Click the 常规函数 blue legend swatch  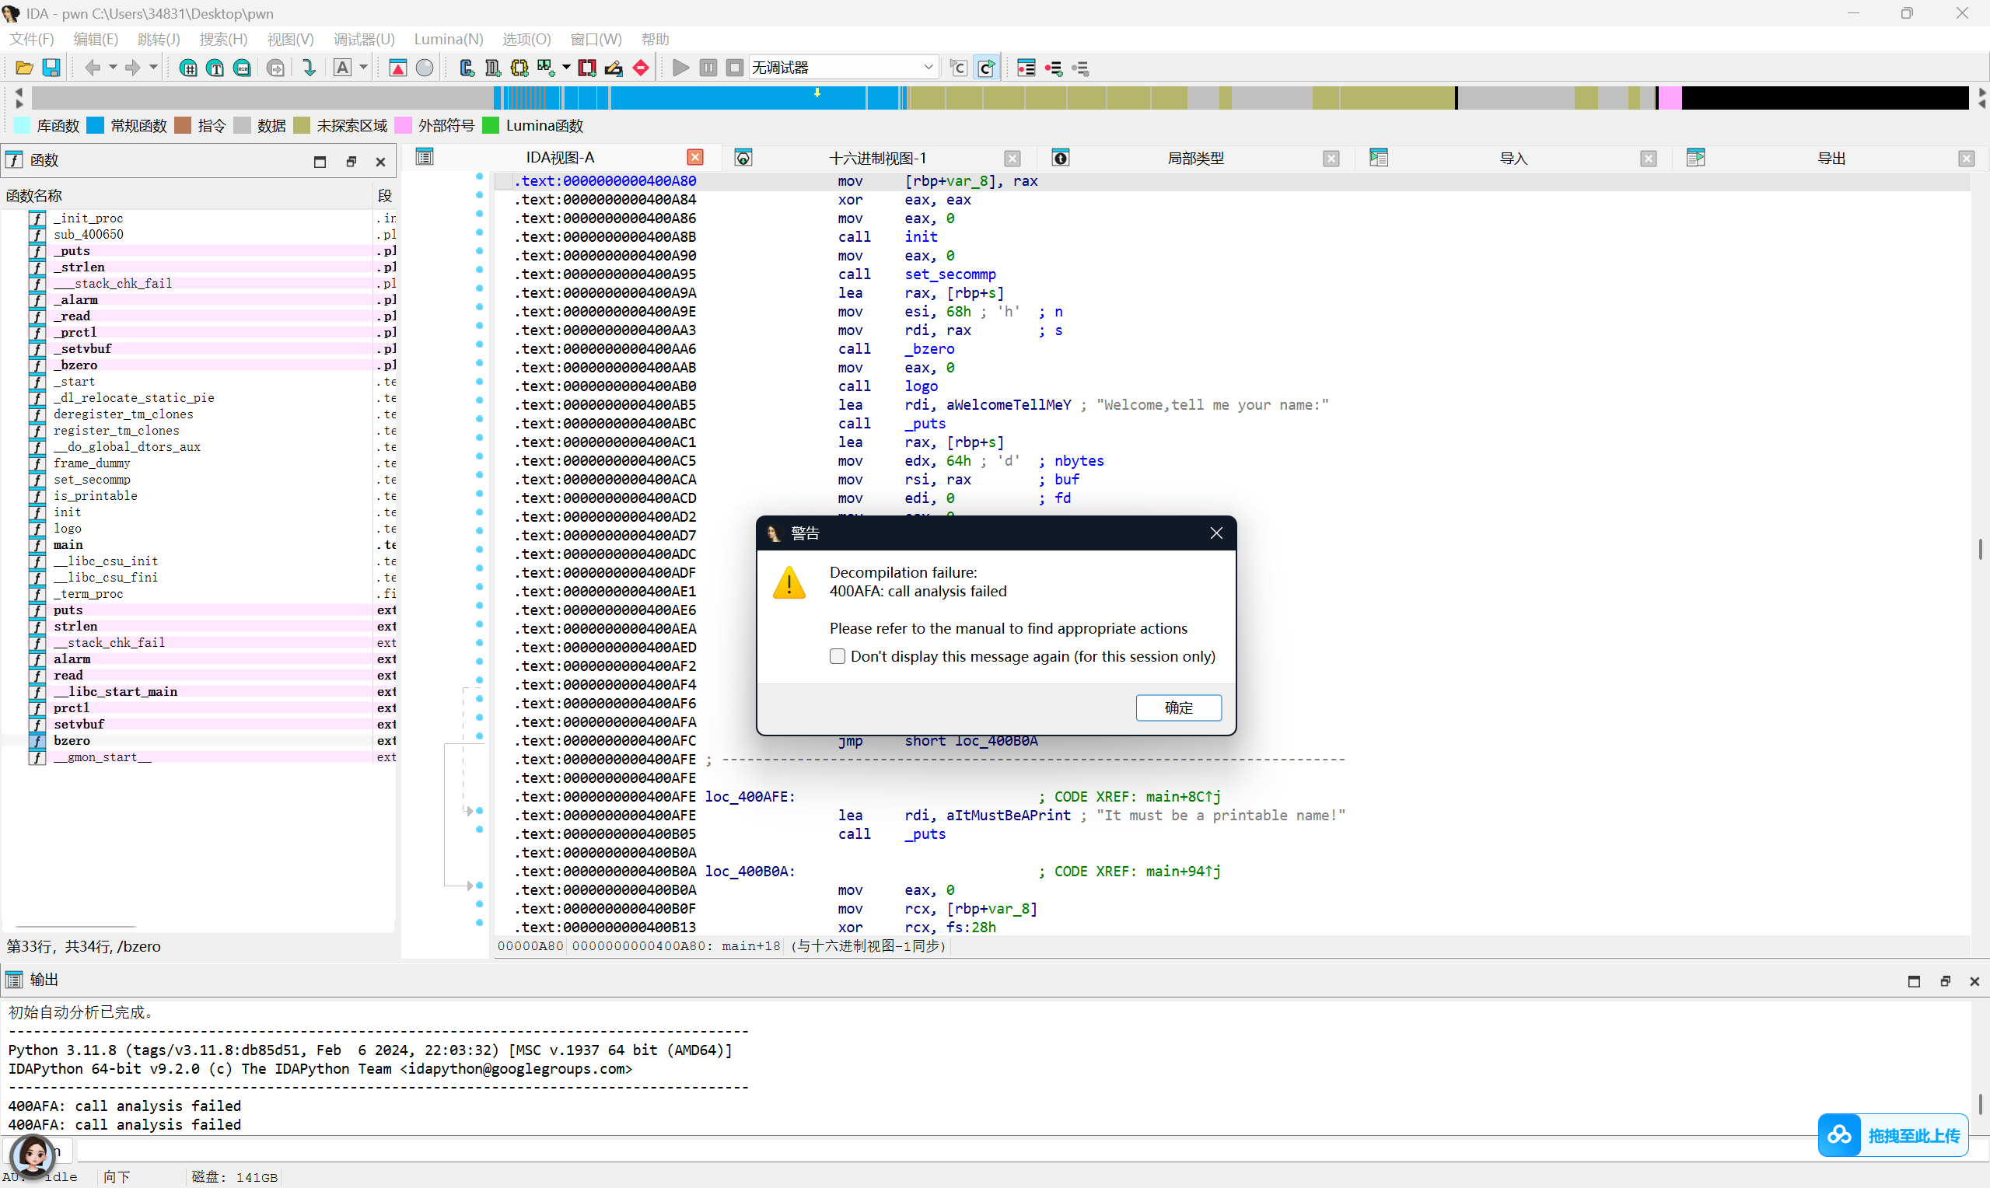(x=95, y=126)
